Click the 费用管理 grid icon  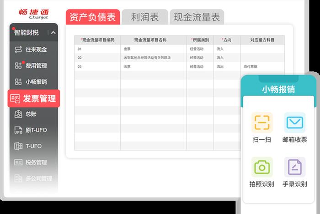click(x=18, y=66)
